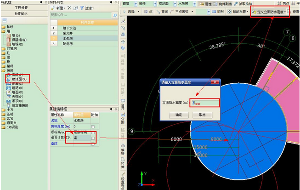Click the 构件名称 column header
300x190 pixels.
coord(87,23)
